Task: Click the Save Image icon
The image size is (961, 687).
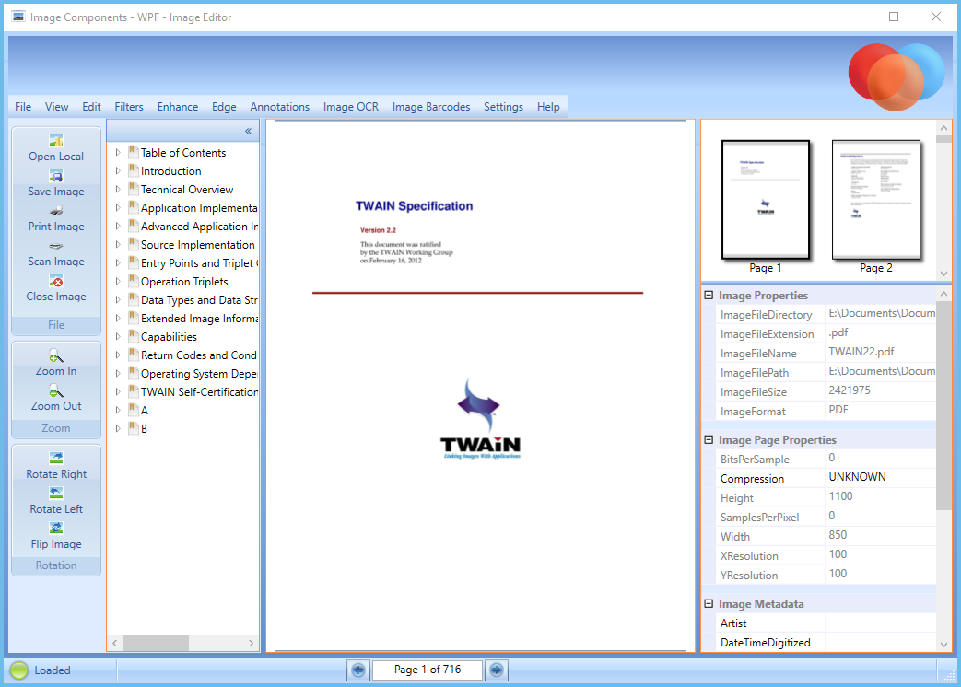Action: pos(56,176)
